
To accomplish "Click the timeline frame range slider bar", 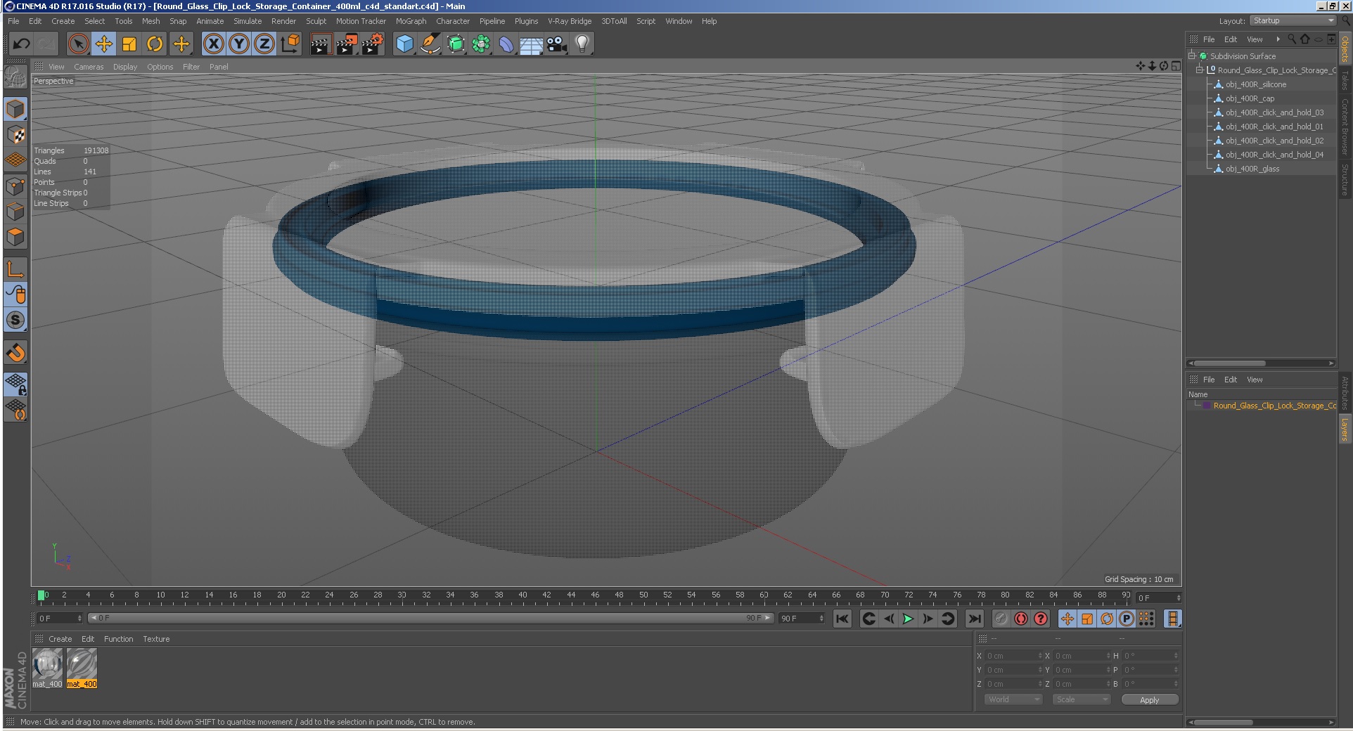I will coord(430,618).
